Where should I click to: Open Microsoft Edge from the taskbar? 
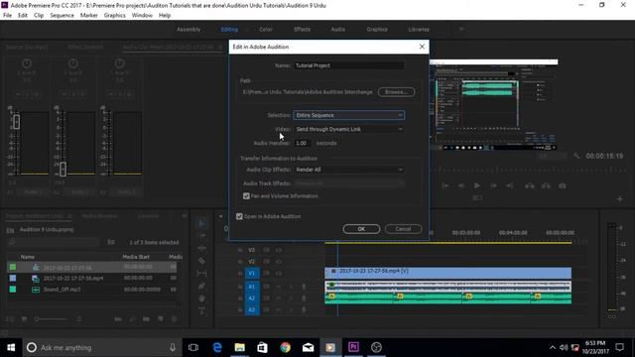click(x=217, y=347)
